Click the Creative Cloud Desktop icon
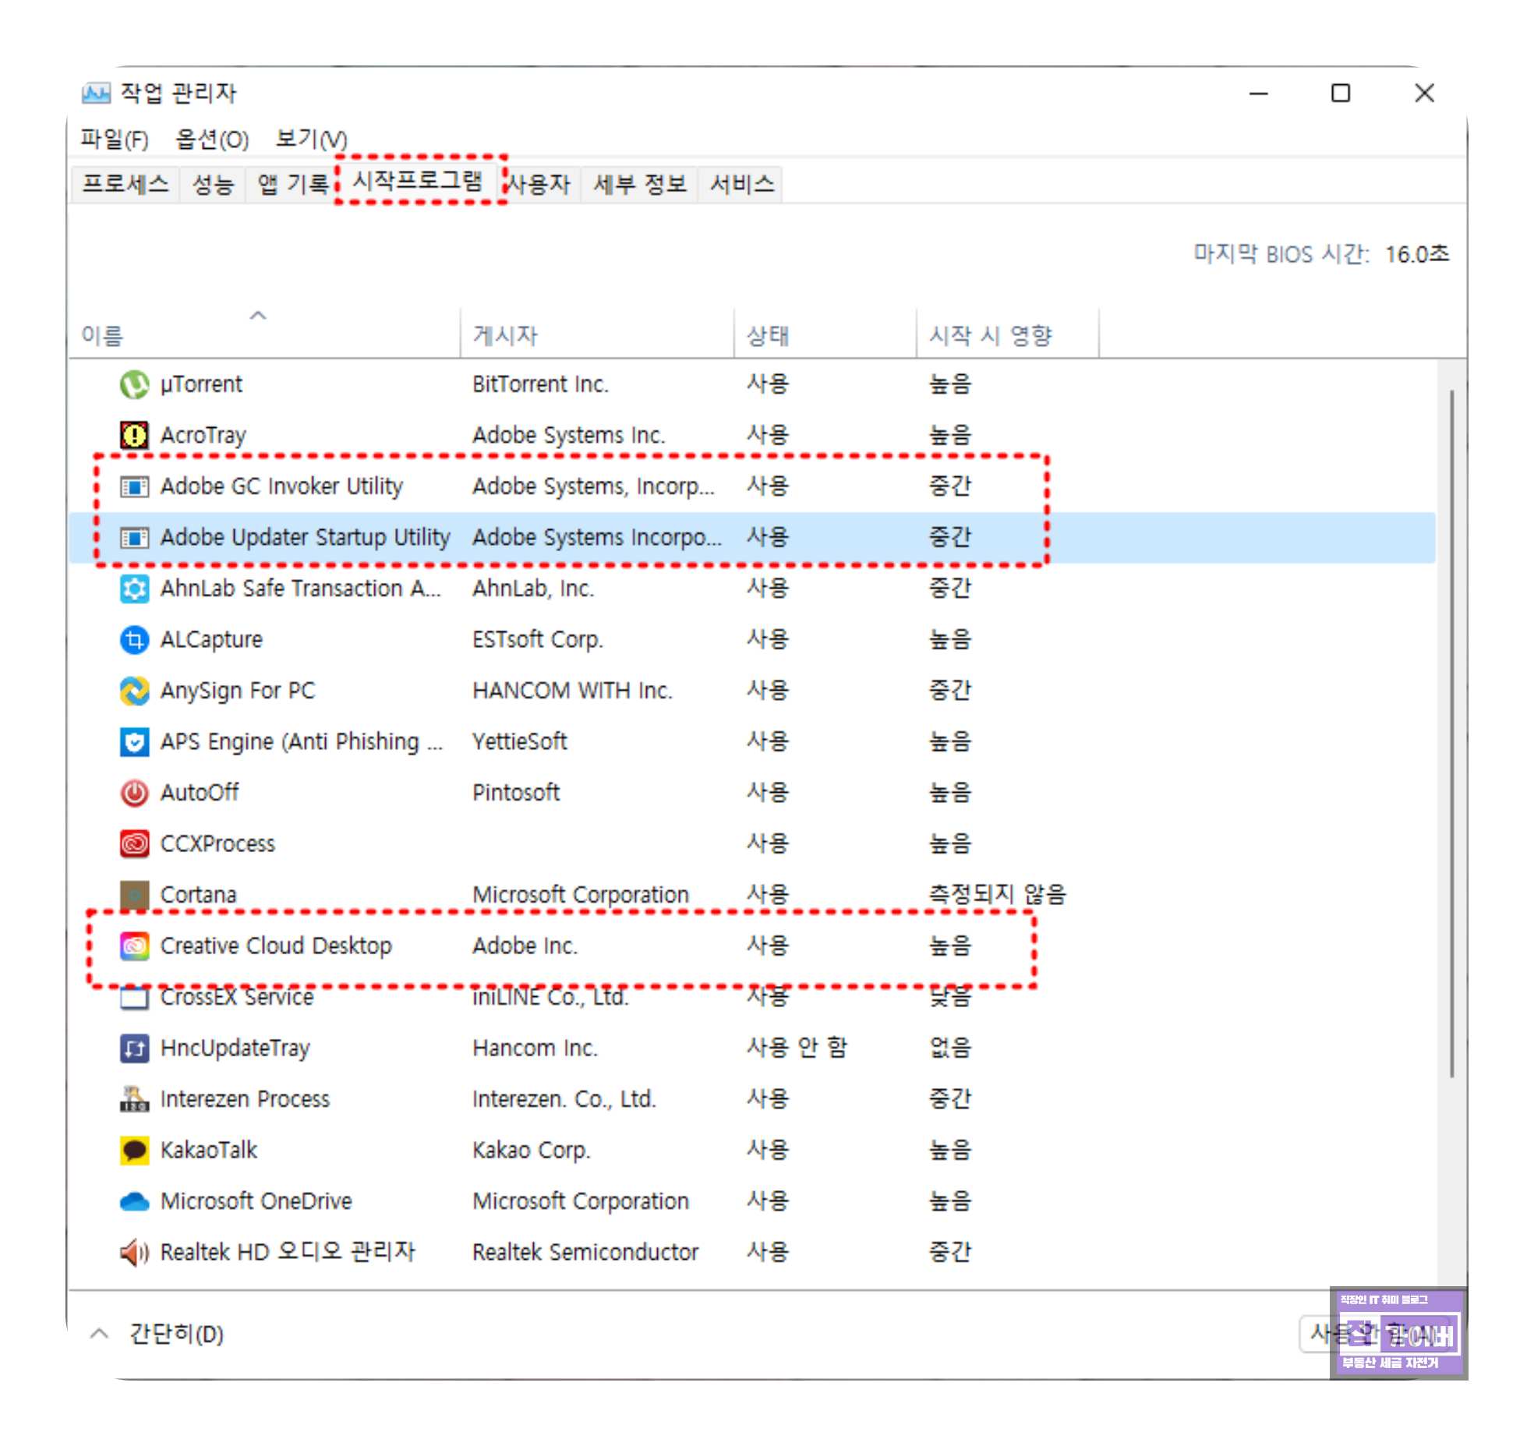1534x1446 pixels. pos(134,946)
